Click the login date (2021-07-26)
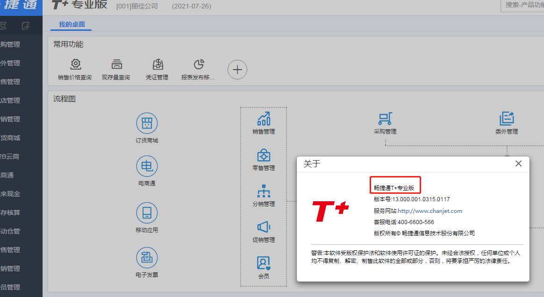544x297 pixels. [192, 6]
